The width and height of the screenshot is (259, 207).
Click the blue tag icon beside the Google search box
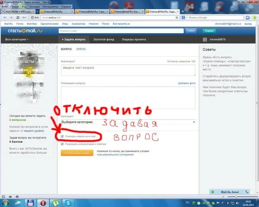[x=248, y=18]
